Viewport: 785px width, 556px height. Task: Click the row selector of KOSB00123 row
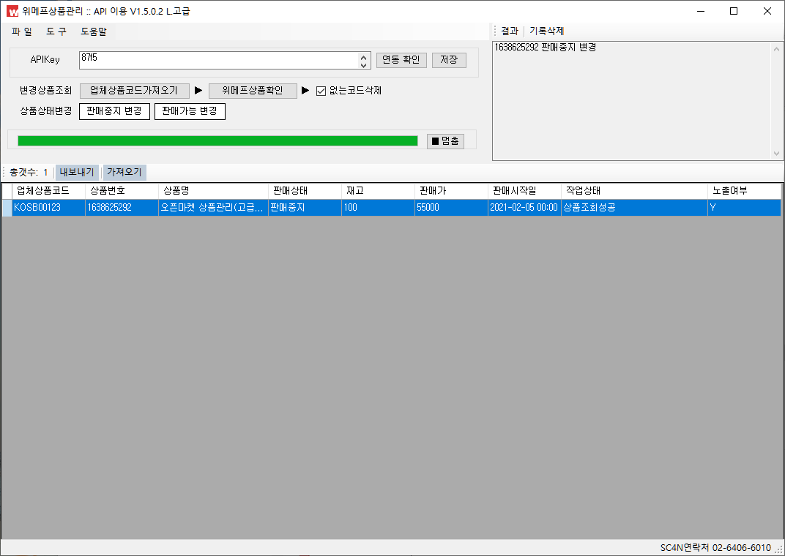tap(7, 208)
